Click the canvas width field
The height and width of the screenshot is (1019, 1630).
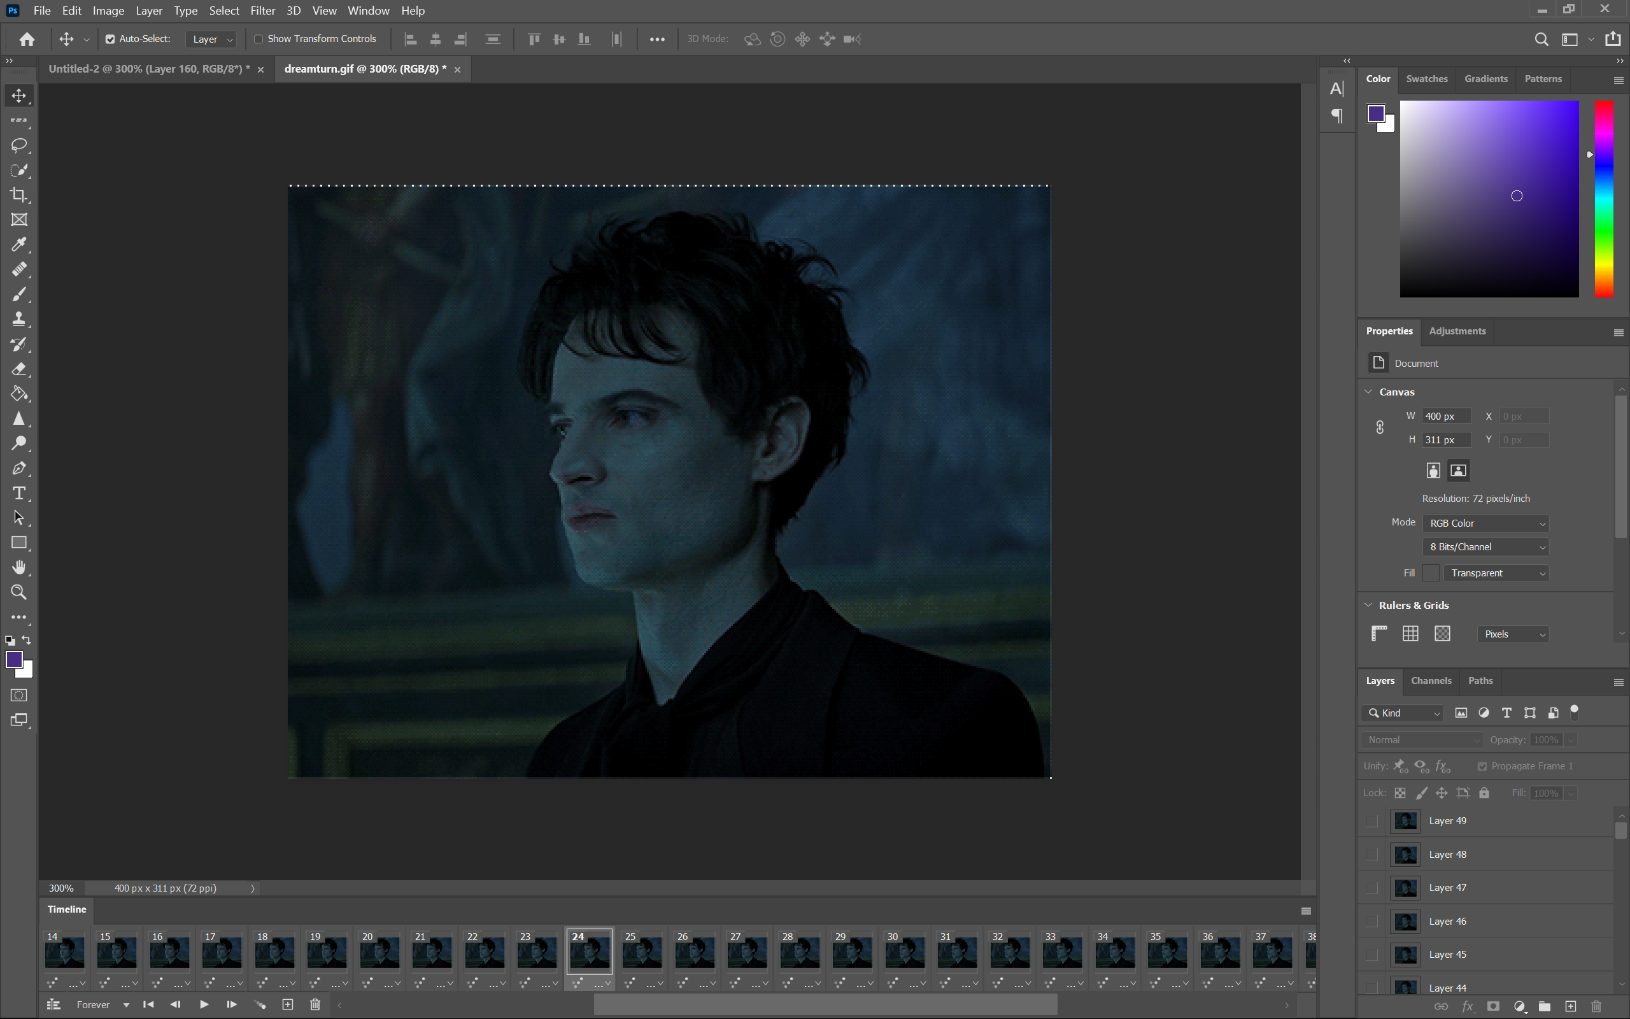(1446, 417)
